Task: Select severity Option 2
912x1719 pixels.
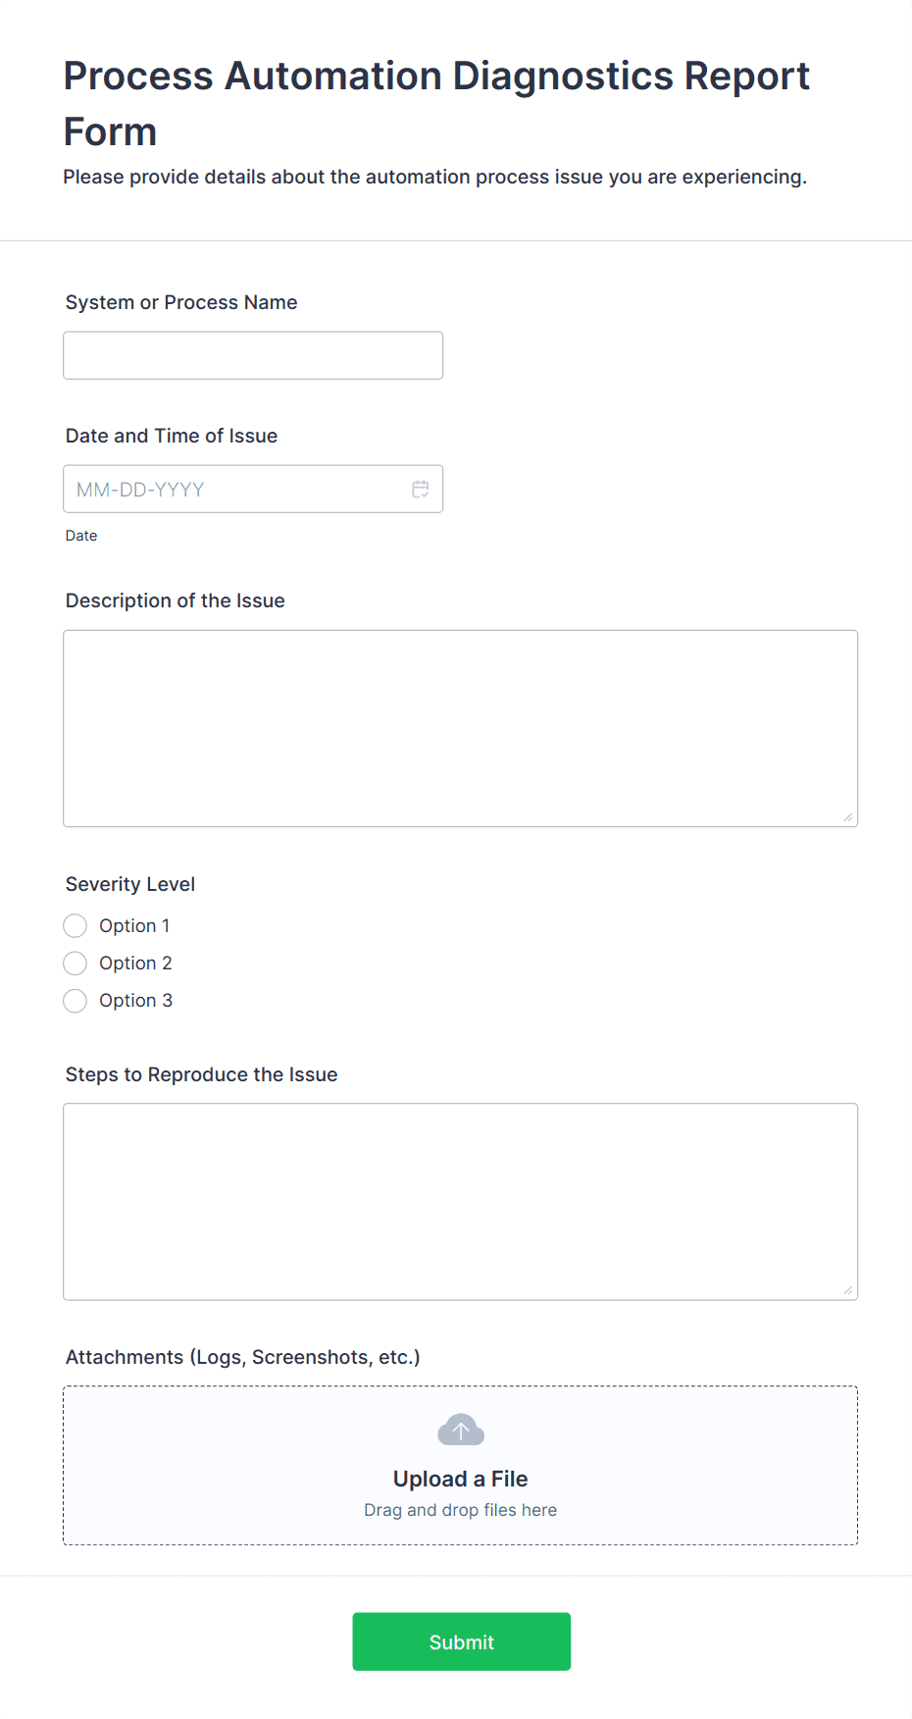Action: [x=75, y=963]
